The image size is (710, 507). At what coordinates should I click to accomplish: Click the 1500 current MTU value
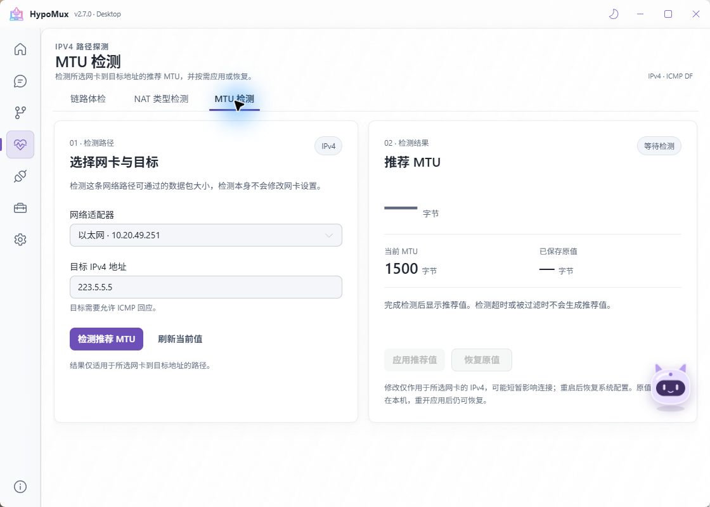pos(401,269)
